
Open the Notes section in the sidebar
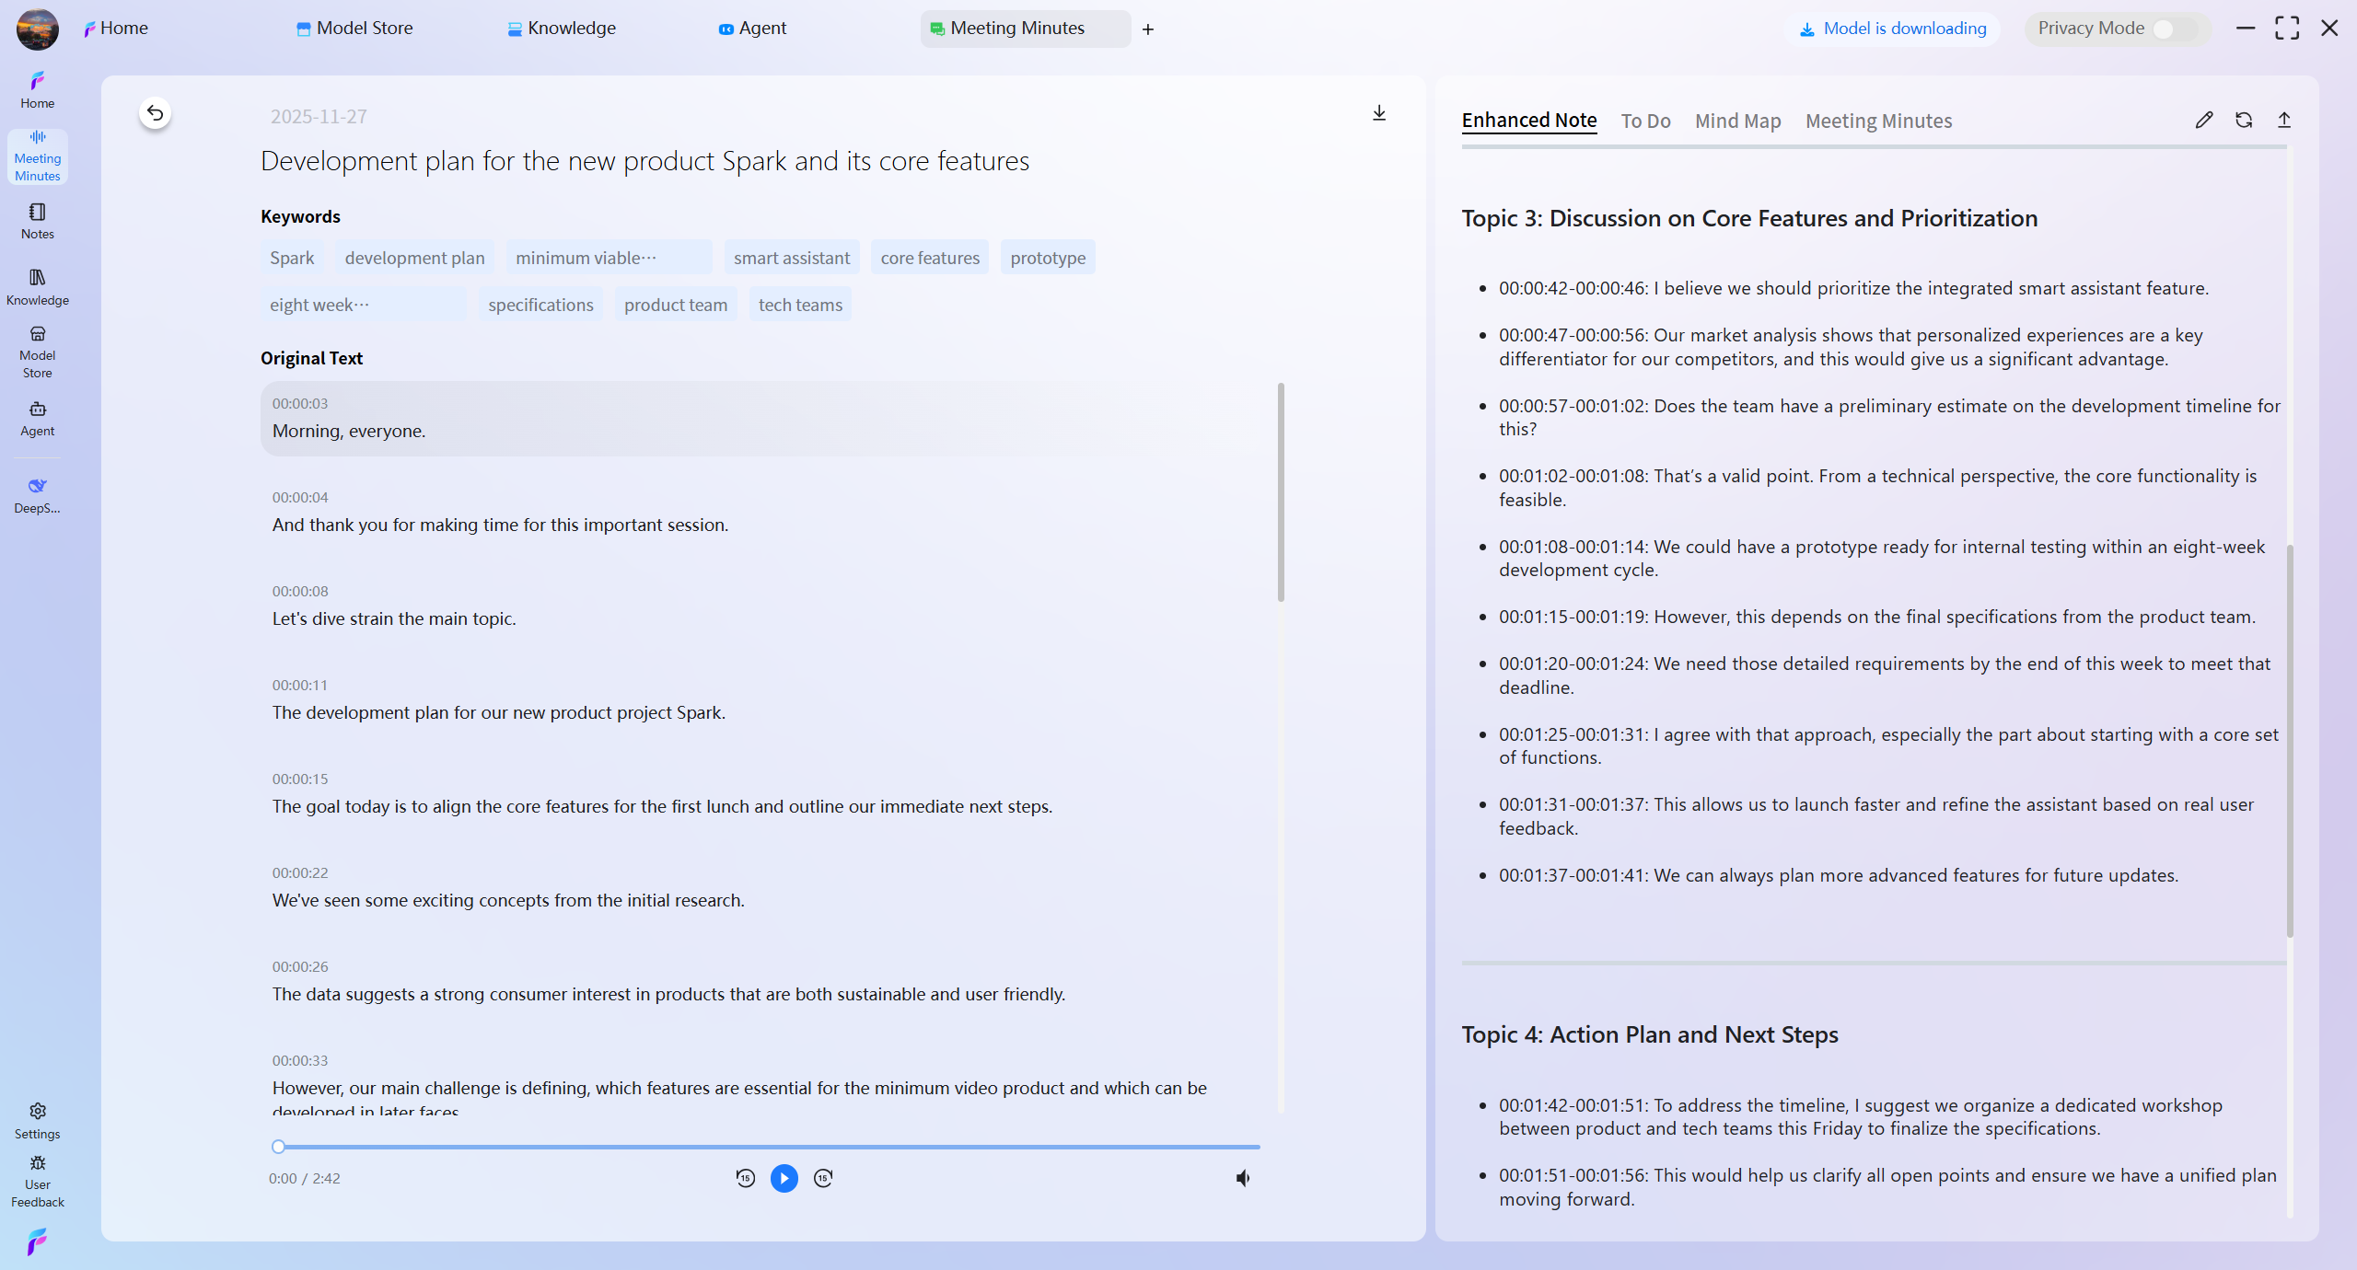tap(37, 221)
